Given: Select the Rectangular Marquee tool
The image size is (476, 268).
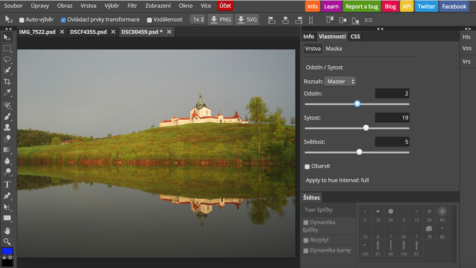Looking at the screenshot, I should coord(7,48).
